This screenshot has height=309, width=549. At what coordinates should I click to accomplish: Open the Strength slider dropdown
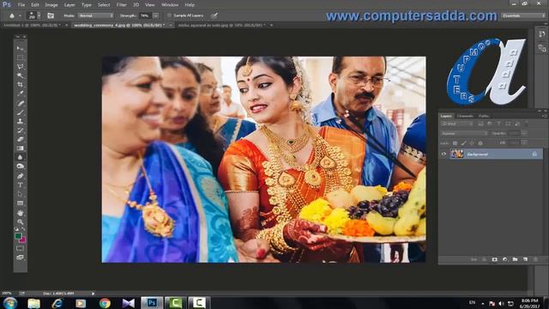(155, 15)
